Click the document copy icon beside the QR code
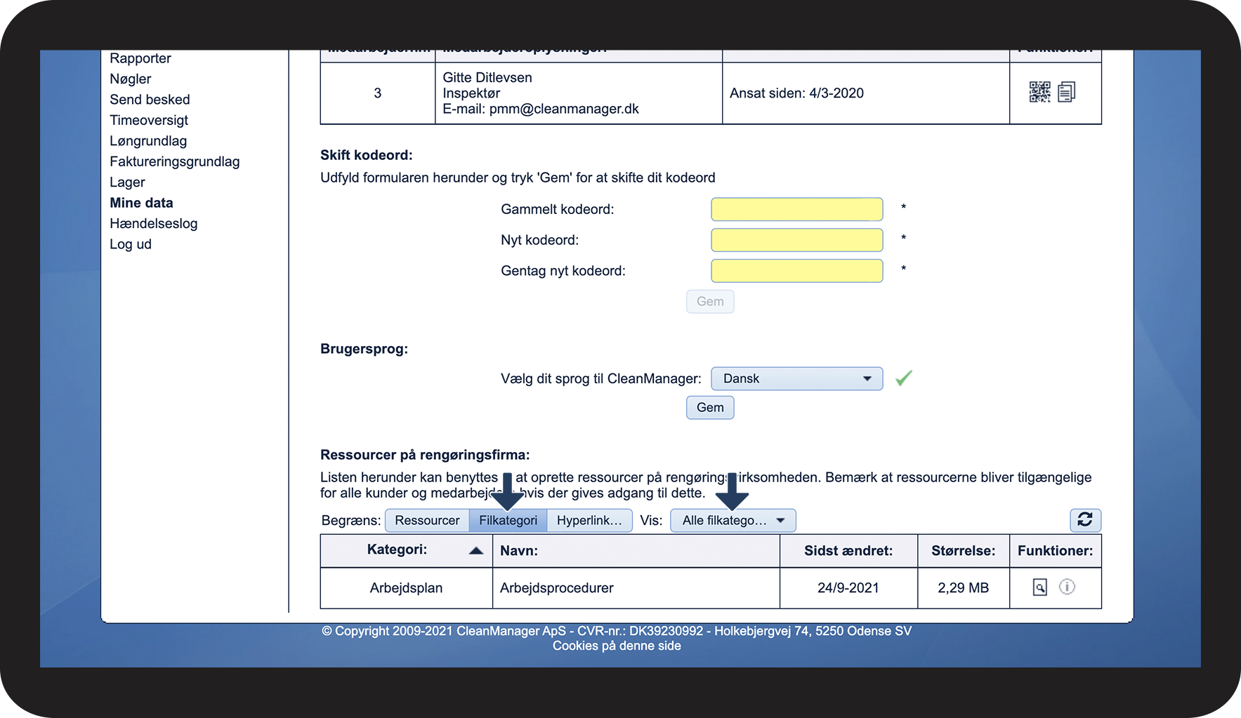The height and width of the screenshot is (718, 1241). (1067, 92)
